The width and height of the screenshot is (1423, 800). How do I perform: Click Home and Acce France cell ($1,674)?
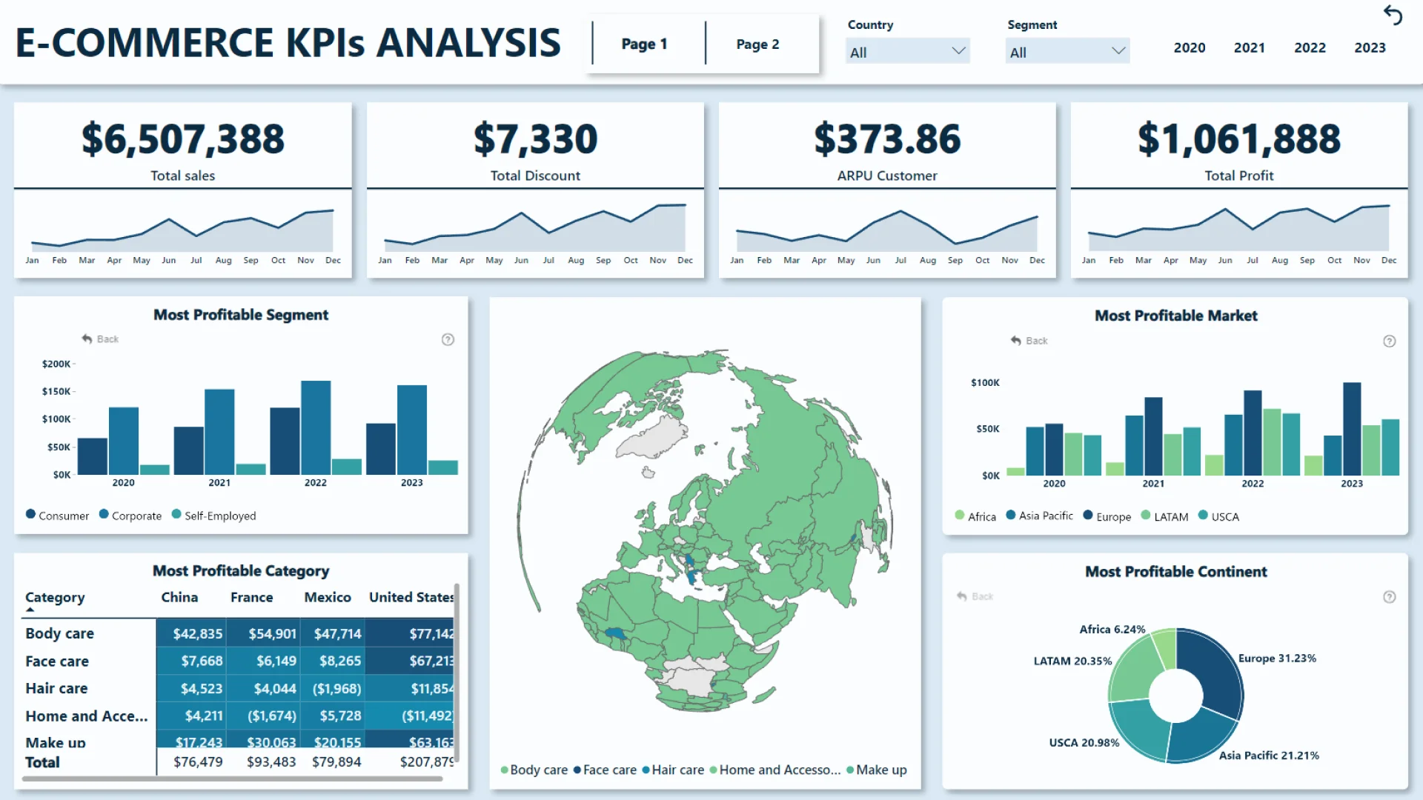click(x=262, y=716)
